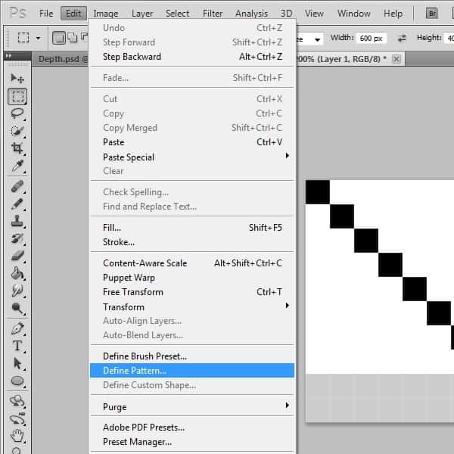Select the Type tool
Screen dimensions: 454x454
[17, 346]
